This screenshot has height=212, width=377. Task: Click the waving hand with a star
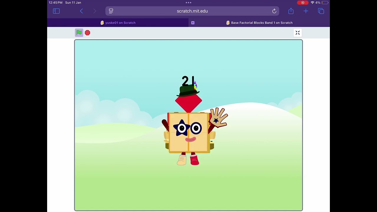[219, 118]
